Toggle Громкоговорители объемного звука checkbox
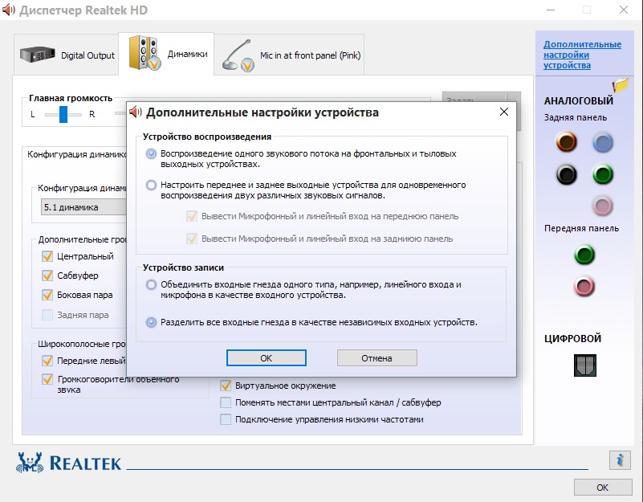Image resolution: width=643 pixels, height=502 pixels. (x=47, y=379)
